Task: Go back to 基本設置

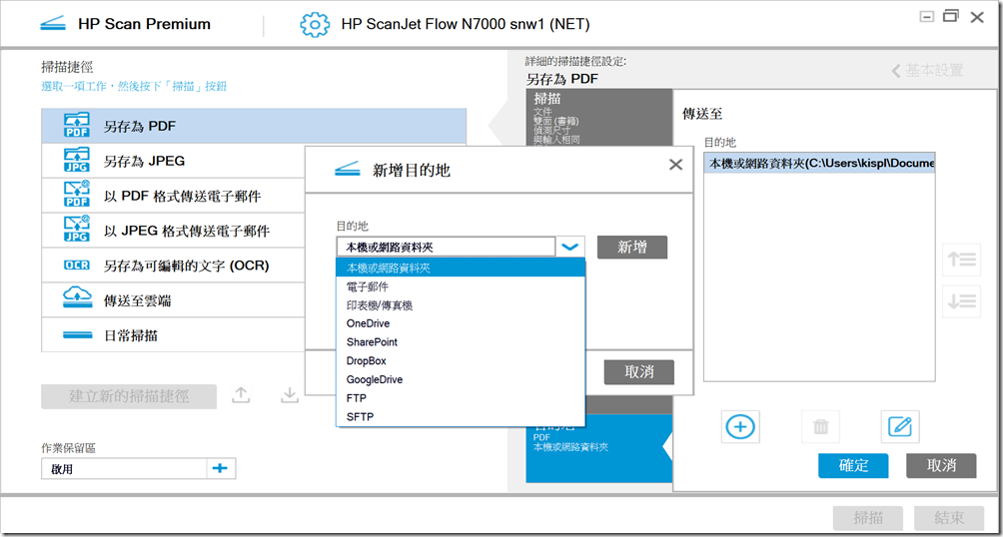Action: click(x=928, y=70)
